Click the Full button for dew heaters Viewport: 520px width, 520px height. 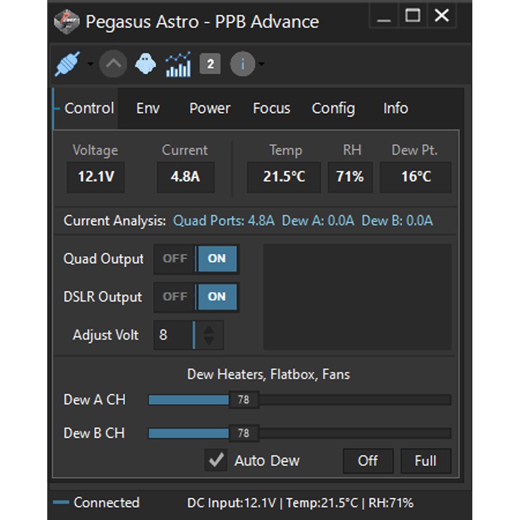click(426, 461)
